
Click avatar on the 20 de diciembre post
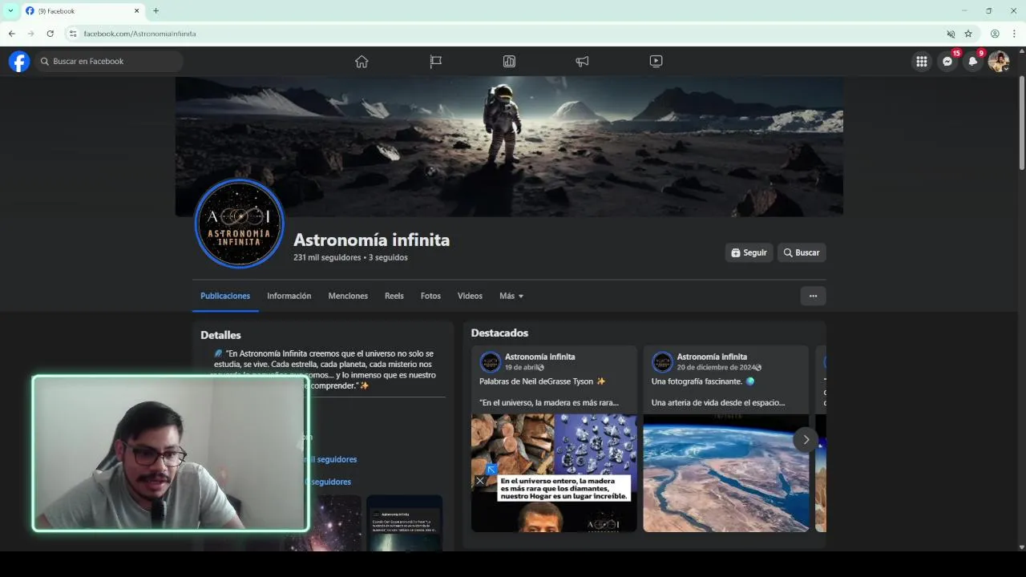click(662, 361)
